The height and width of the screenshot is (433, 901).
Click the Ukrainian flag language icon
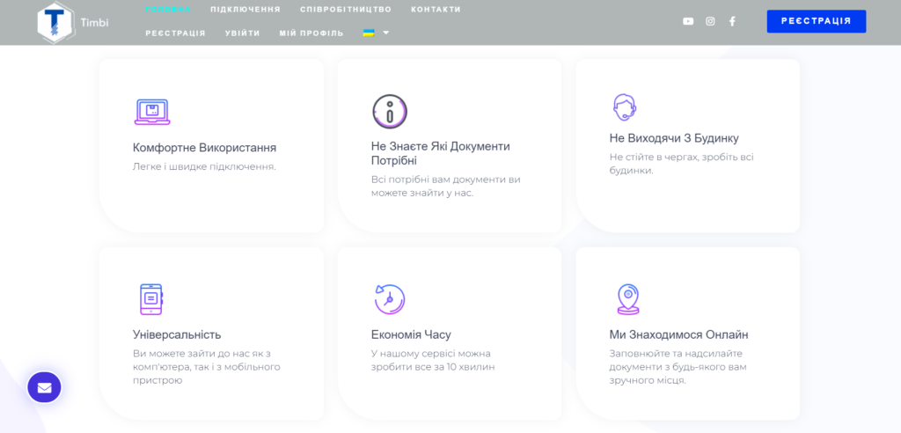[369, 33]
